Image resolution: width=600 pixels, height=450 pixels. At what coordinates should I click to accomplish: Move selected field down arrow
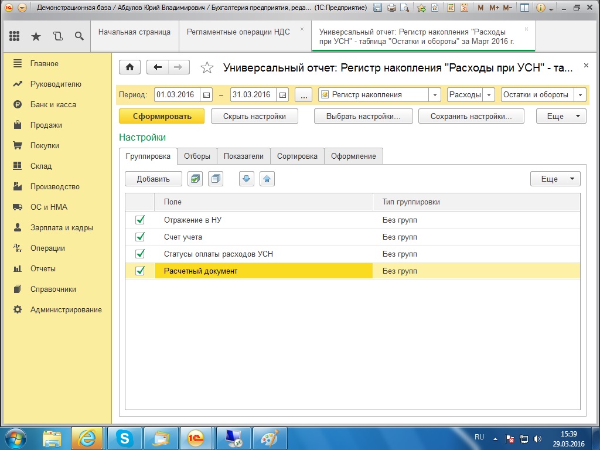pyautogui.click(x=247, y=179)
